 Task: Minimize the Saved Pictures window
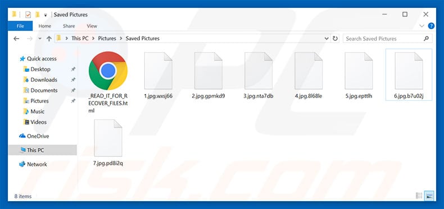click(x=384, y=15)
